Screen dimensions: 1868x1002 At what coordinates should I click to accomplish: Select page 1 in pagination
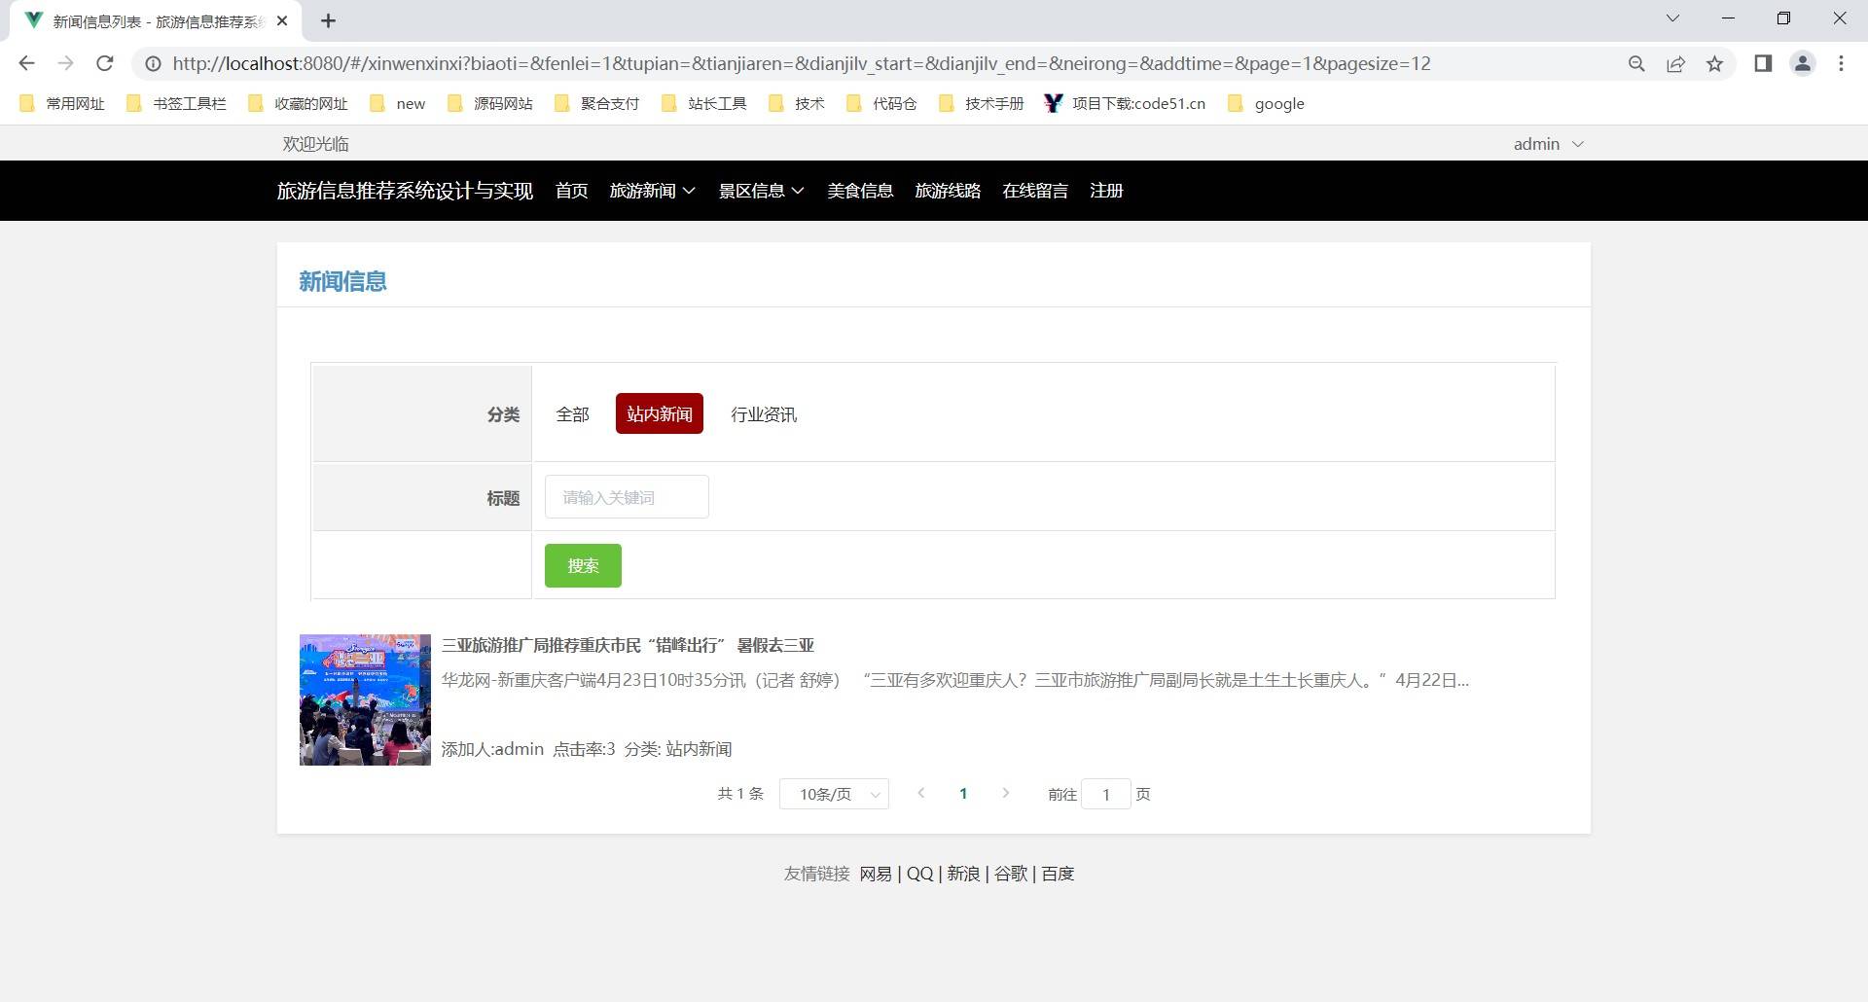[963, 794]
